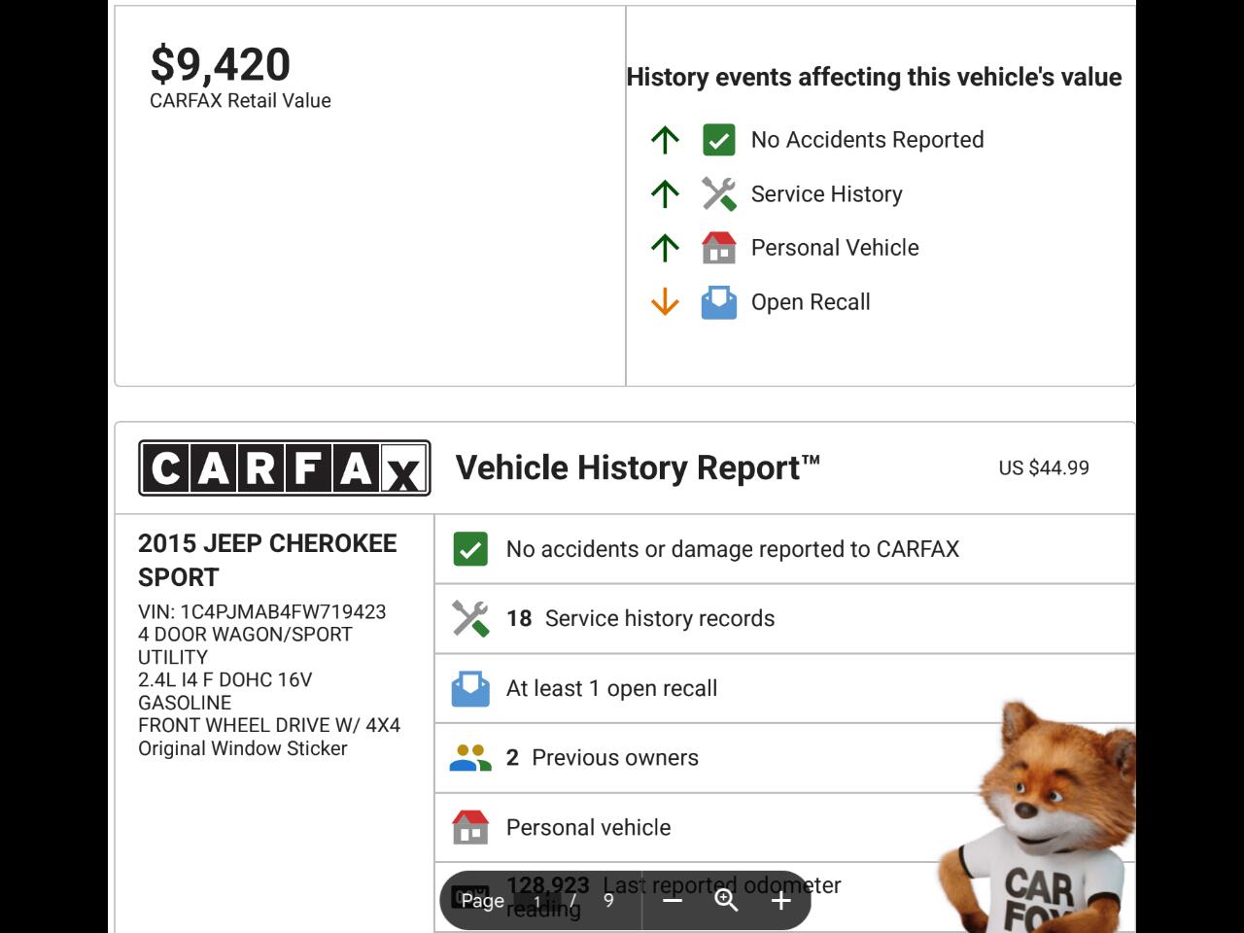Click the US $44.99 price text

pyautogui.click(x=1044, y=467)
